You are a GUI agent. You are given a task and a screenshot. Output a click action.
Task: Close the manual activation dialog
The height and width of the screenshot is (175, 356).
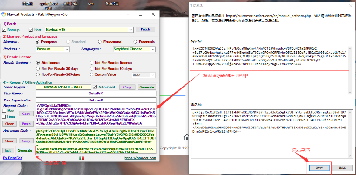coord(351,5)
